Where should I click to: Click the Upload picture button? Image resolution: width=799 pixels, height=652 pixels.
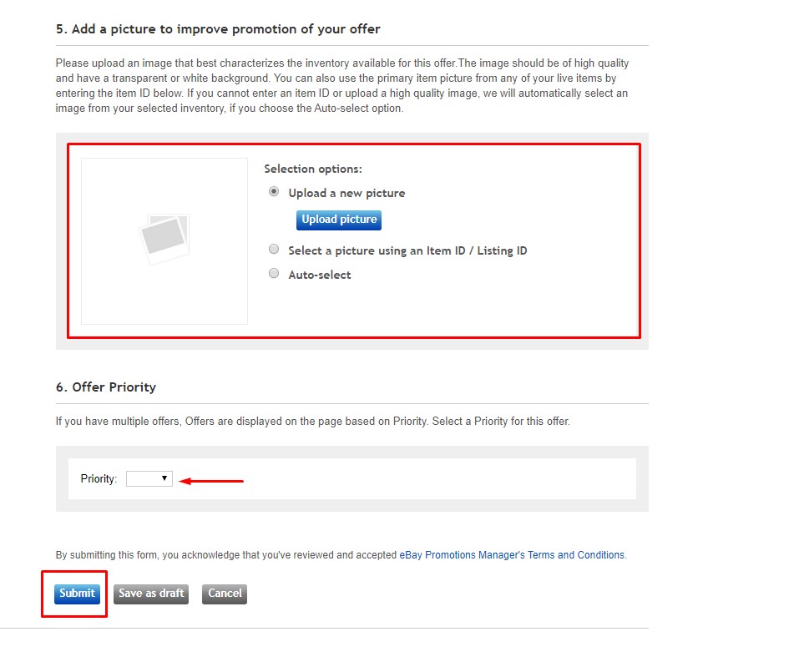[x=339, y=220]
